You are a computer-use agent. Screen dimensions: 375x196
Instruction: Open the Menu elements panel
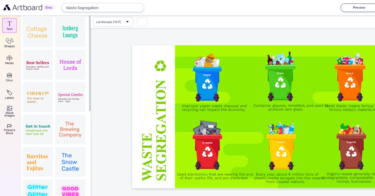(x=9, y=77)
